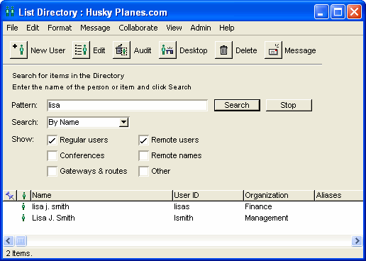Image resolution: width=366 pixels, height=261 pixels.
Task: Open the Search By Name dropdown
Action: click(x=123, y=122)
